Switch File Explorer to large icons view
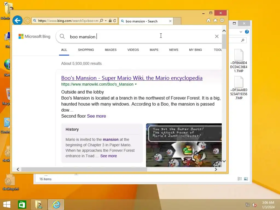280x210 pixels. (x=246, y=179)
